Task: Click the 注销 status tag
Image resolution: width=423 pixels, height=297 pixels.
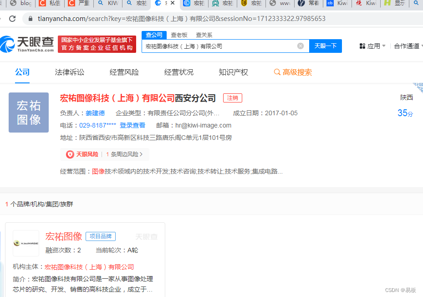Action: pos(233,98)
